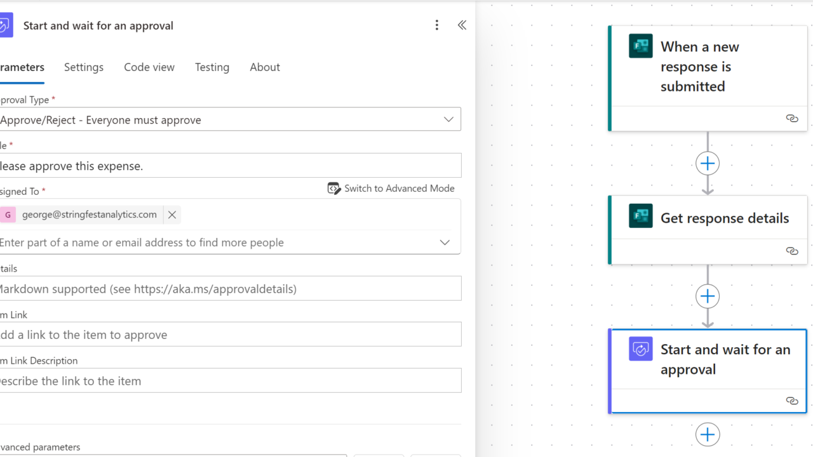Click Forms icon on 'When a new response' card
The image size is (813, 457).
pyautogui.click(x=640, y=46)
